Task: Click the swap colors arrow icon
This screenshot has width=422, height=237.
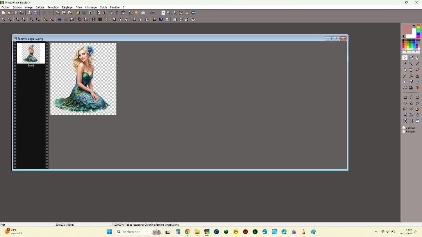Action: pyautogui.click(x=414, y=26)
